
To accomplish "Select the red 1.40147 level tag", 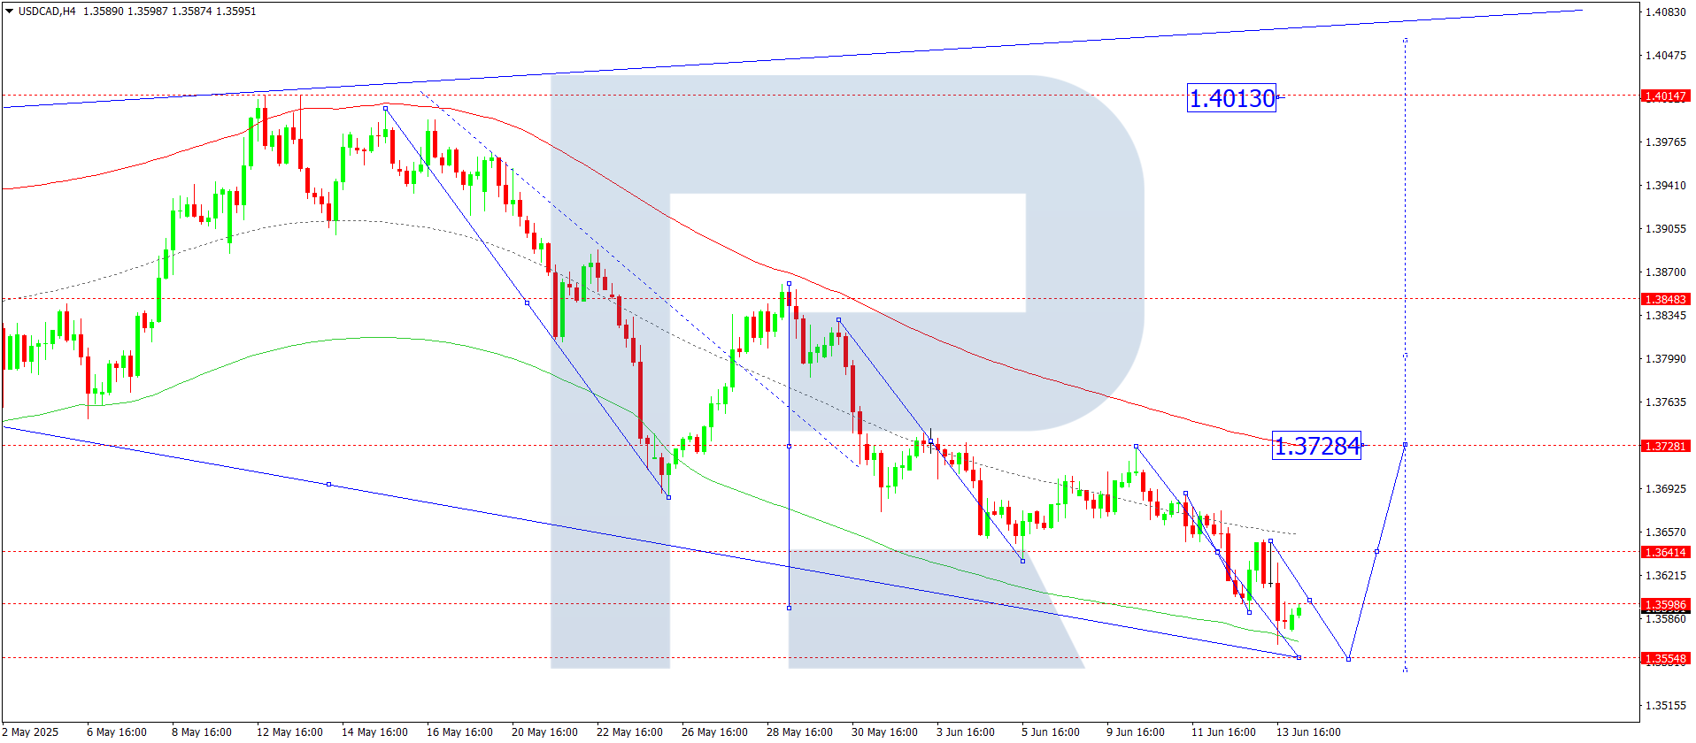I will click(x=1665, y=96).
